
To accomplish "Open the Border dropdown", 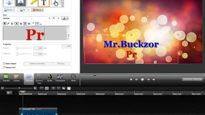I will [x=9, y=10].
